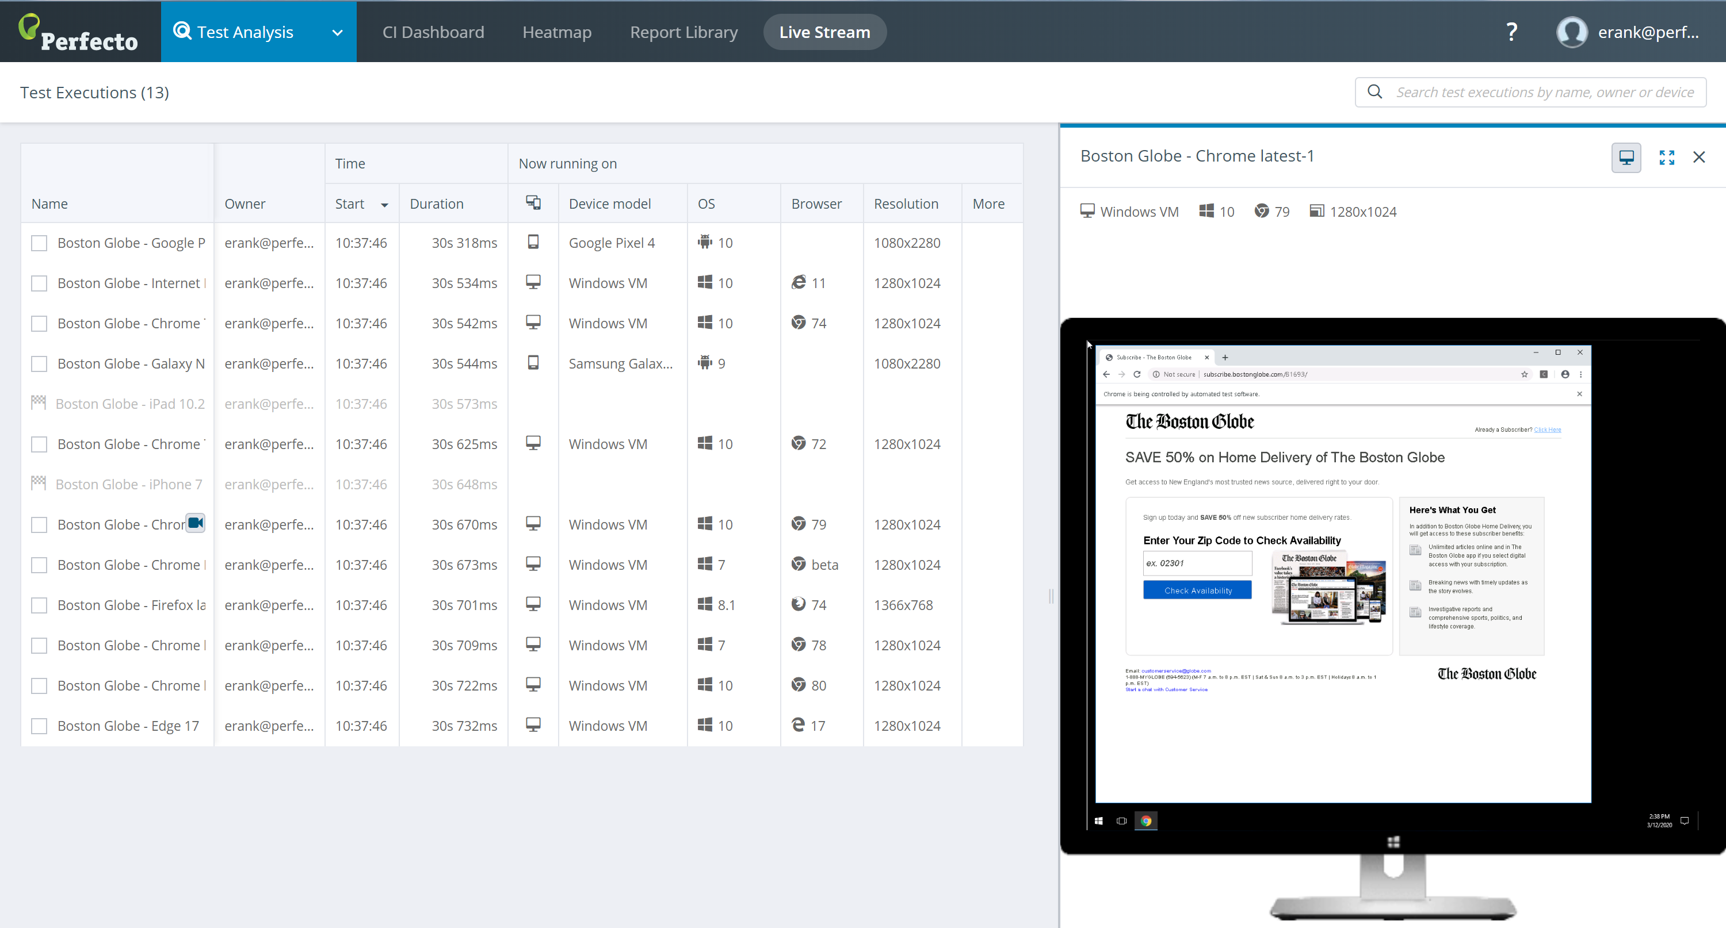
Task: Focus the search test executions field
Action: pos(1544,93)
